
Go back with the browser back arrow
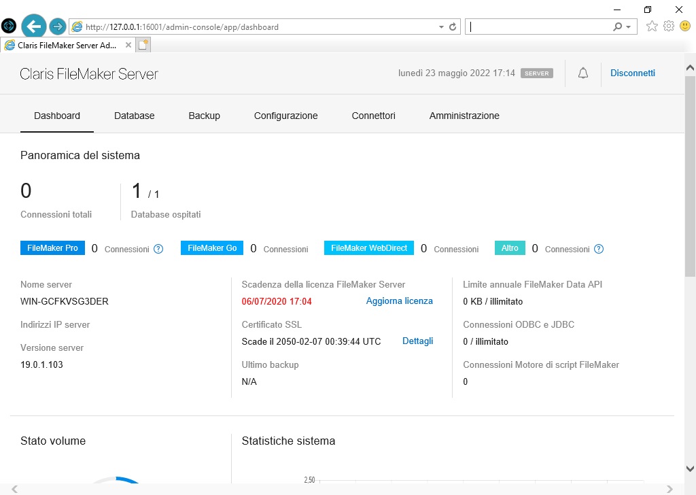coord(34,27)
